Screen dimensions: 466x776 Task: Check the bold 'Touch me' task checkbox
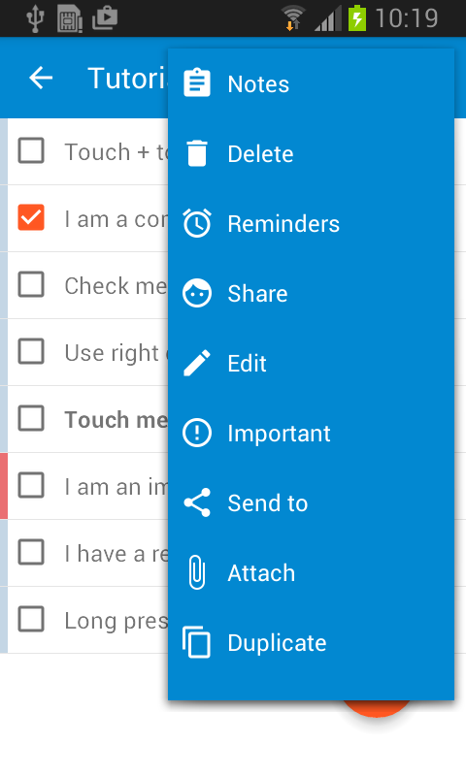(x=31, y=418)
